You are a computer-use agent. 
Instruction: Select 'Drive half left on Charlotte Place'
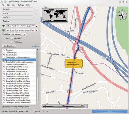(x=19, y=79)
